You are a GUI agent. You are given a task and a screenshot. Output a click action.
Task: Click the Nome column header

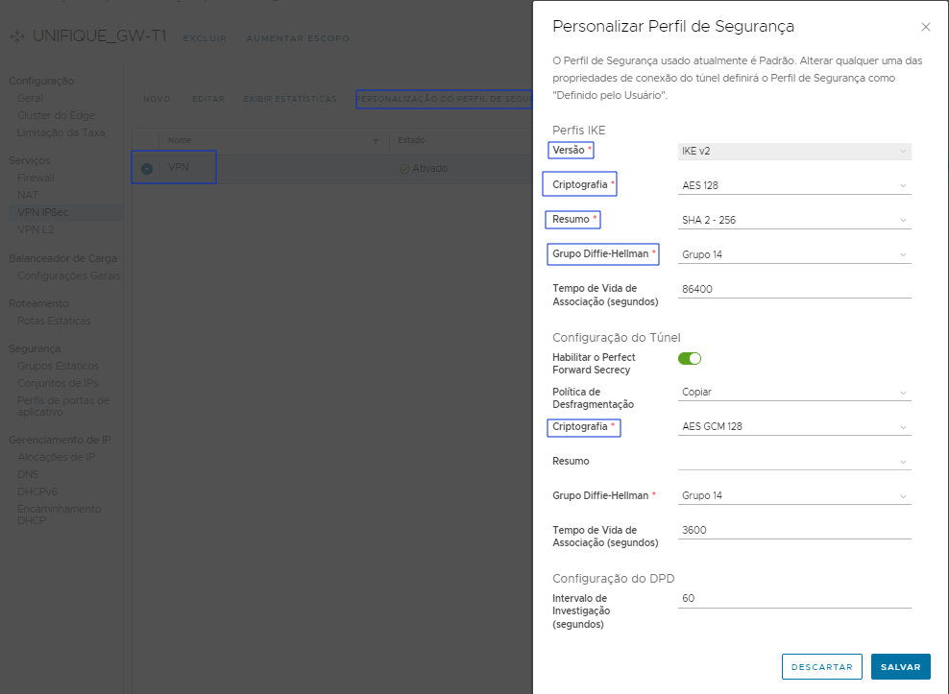tap(180, 140)
